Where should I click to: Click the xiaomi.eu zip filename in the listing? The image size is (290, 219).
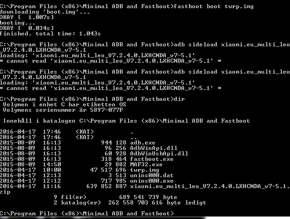coord(210,186)
